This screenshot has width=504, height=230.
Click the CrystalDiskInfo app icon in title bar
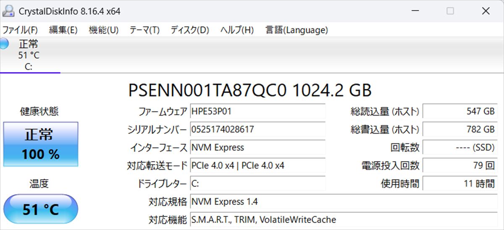pyautogui.click(x=8, y=11)
